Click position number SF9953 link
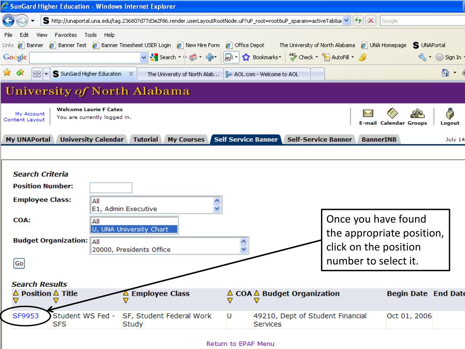 (26, 316)
